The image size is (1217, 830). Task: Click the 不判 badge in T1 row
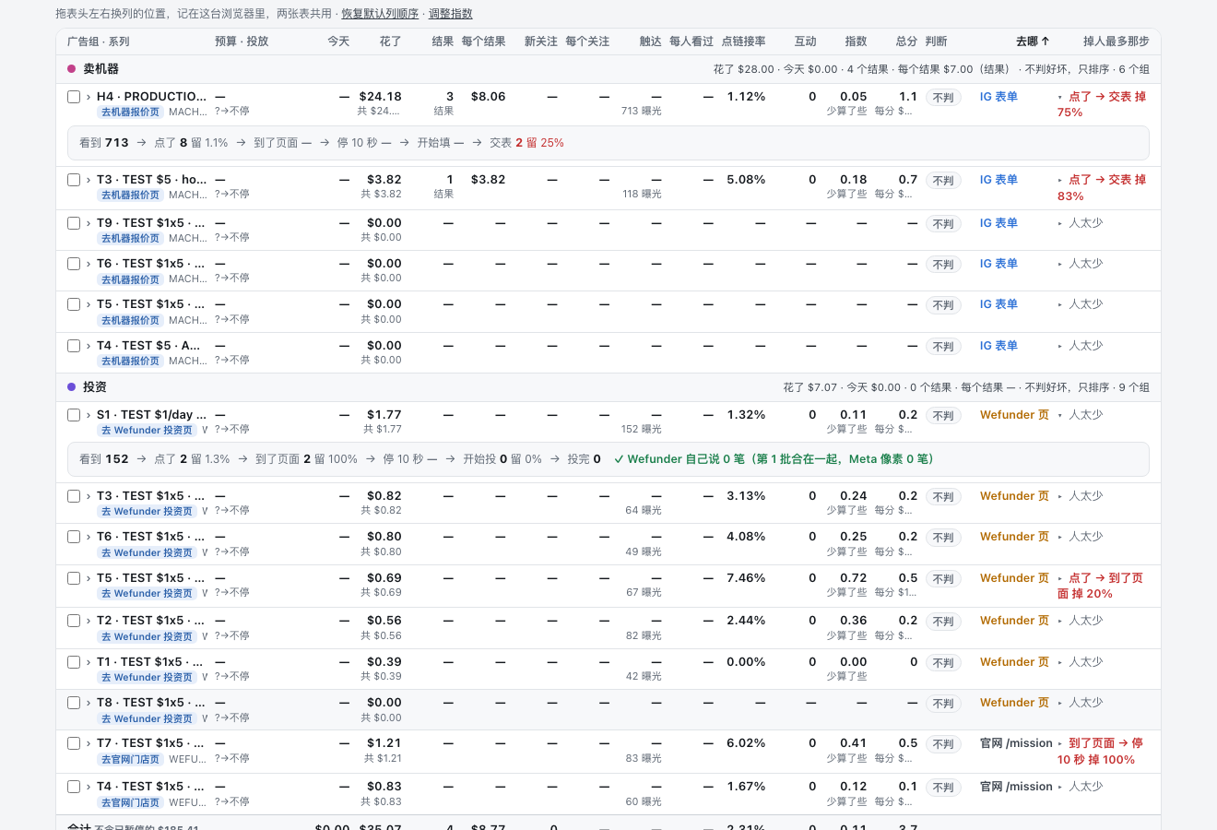click(943, 663)
